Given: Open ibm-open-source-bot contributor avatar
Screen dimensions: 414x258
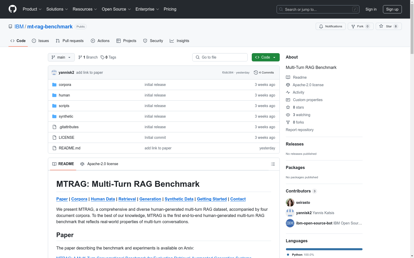Looking at the screenshot, I should click(x=290, y=223).
